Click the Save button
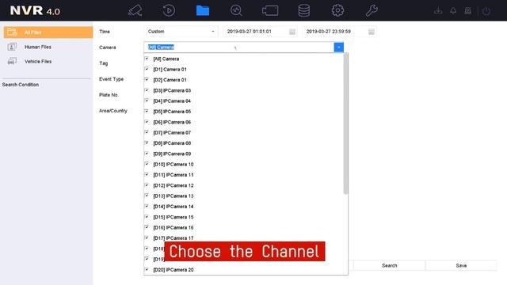Screen dimensions: 507x285 pyautogui.click(x=461, y=265)
